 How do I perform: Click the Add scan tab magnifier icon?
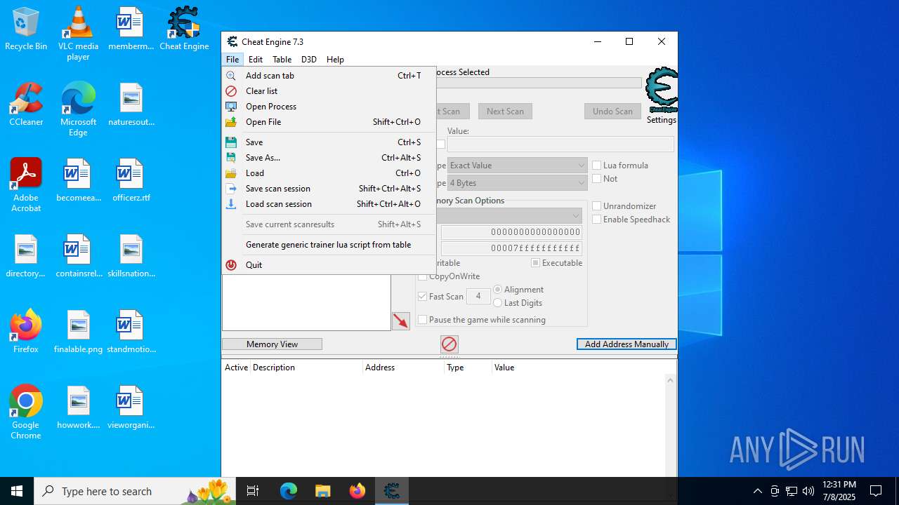click(231, 75)
